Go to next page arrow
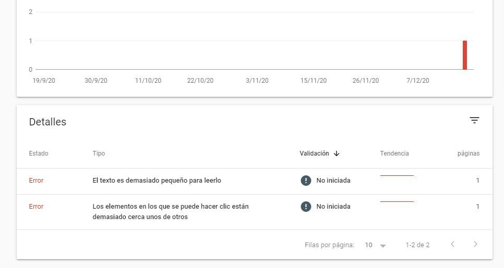504x268 pixels. coord(475,244)
